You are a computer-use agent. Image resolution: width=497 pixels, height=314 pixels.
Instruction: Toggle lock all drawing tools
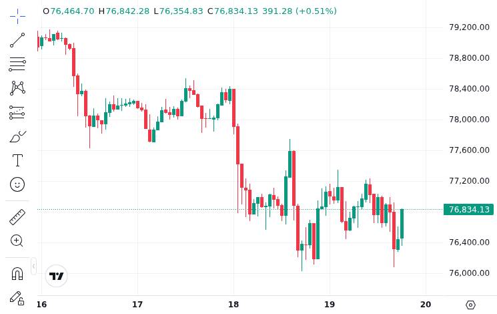click(17, 298)
